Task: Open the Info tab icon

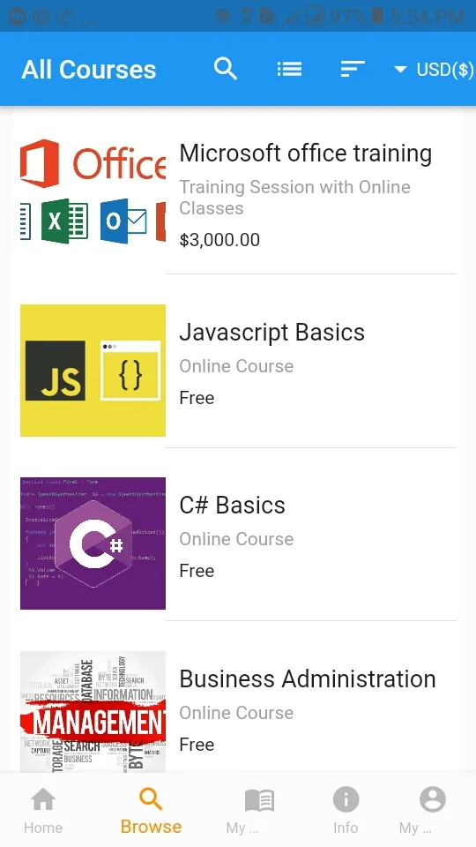Action: (x=346, y=799)
